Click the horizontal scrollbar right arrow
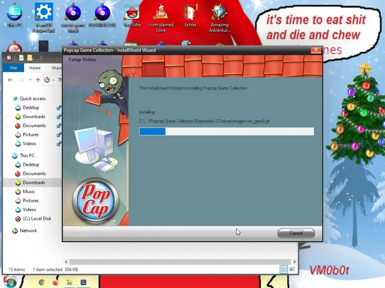This screenshot has width=385, height=288. [294, 262]
